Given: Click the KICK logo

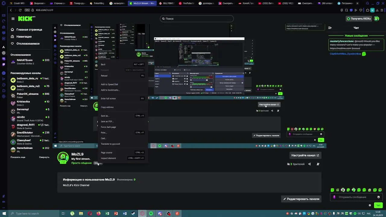Looking at the screenshot, I should pos(26,19).
